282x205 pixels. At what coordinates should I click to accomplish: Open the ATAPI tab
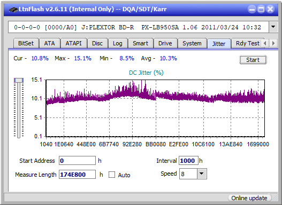(73, 43)
